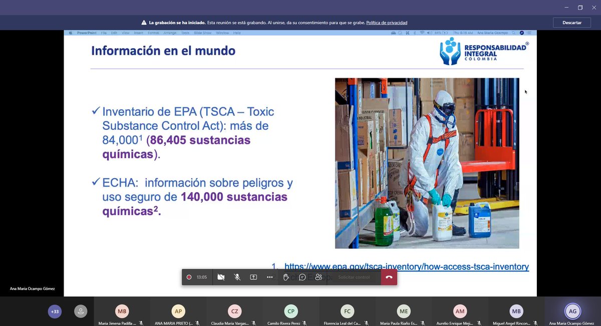
Task: Open the Política de privacidad link
Action: pos(387,23)
